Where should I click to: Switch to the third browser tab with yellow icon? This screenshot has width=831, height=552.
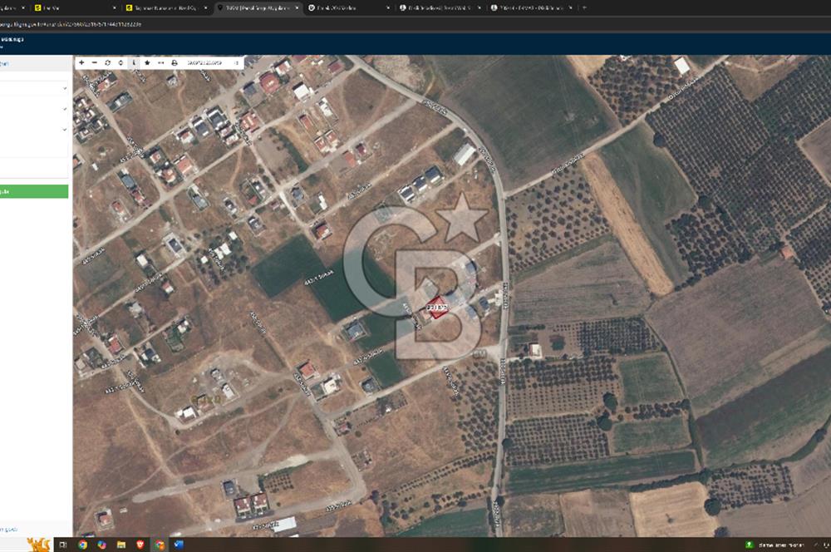166,8
